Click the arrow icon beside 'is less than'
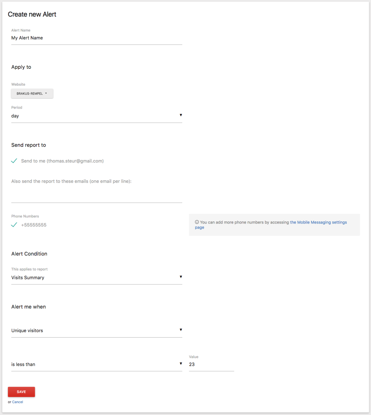 (x=180, y=364)
